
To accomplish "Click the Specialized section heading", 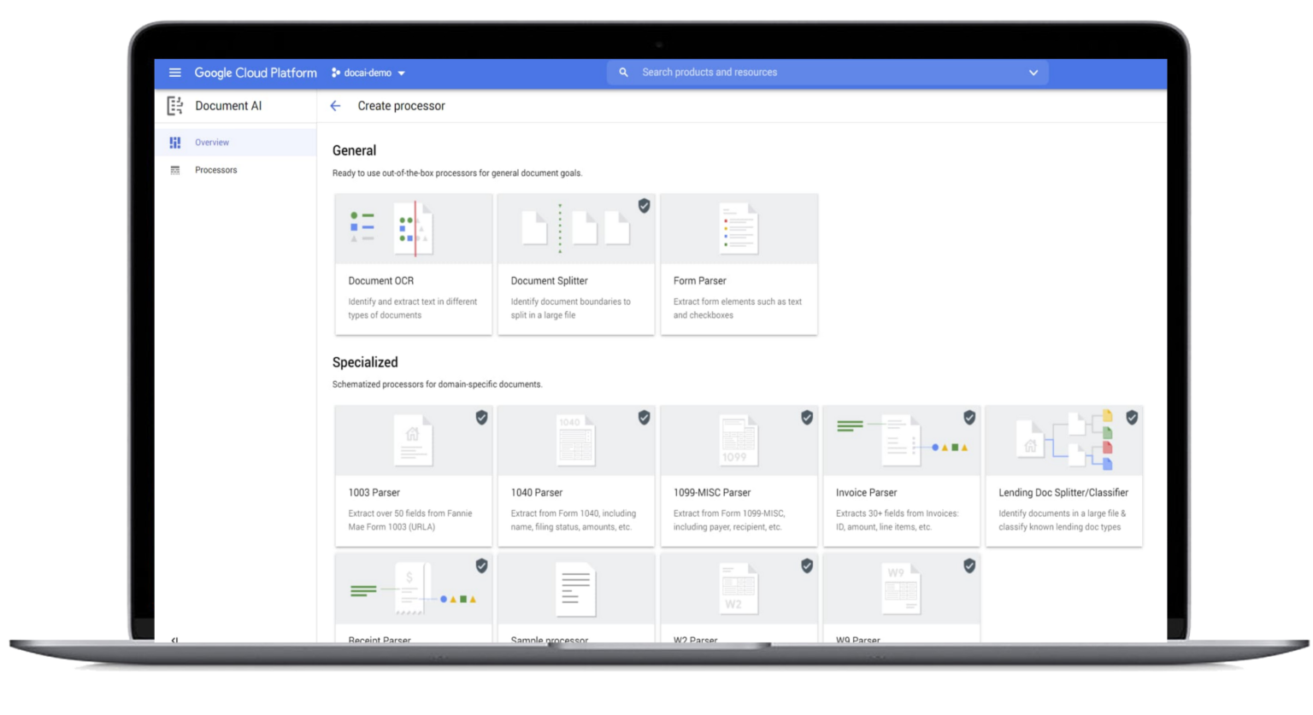I will pos(365,362).
